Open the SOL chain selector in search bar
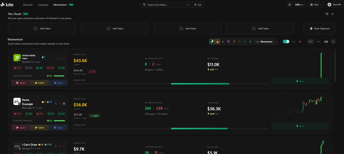344x154 pixels. pos(198,5)
